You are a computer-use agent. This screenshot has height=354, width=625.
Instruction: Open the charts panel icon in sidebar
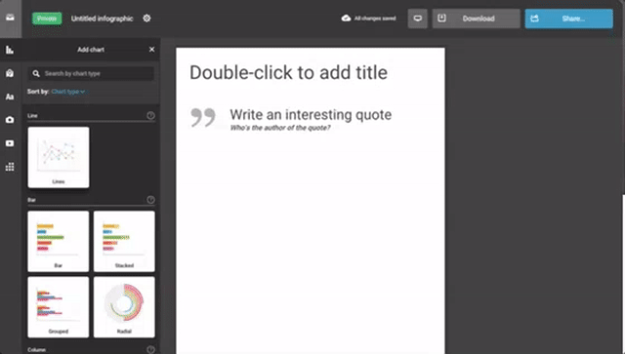[10, 50]
